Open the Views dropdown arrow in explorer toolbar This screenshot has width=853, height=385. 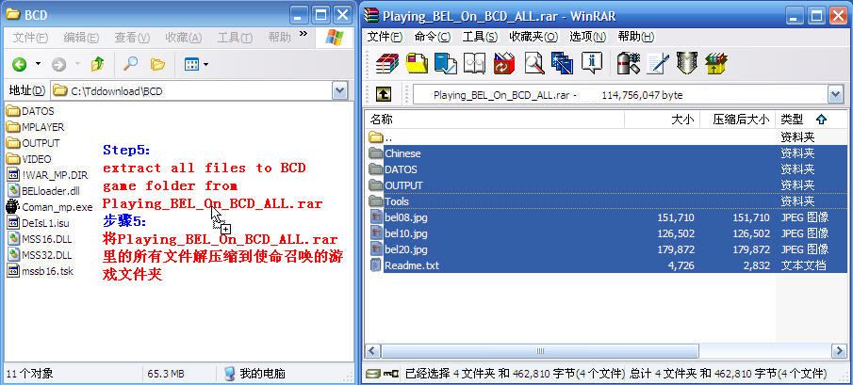[x=205, y=65]
